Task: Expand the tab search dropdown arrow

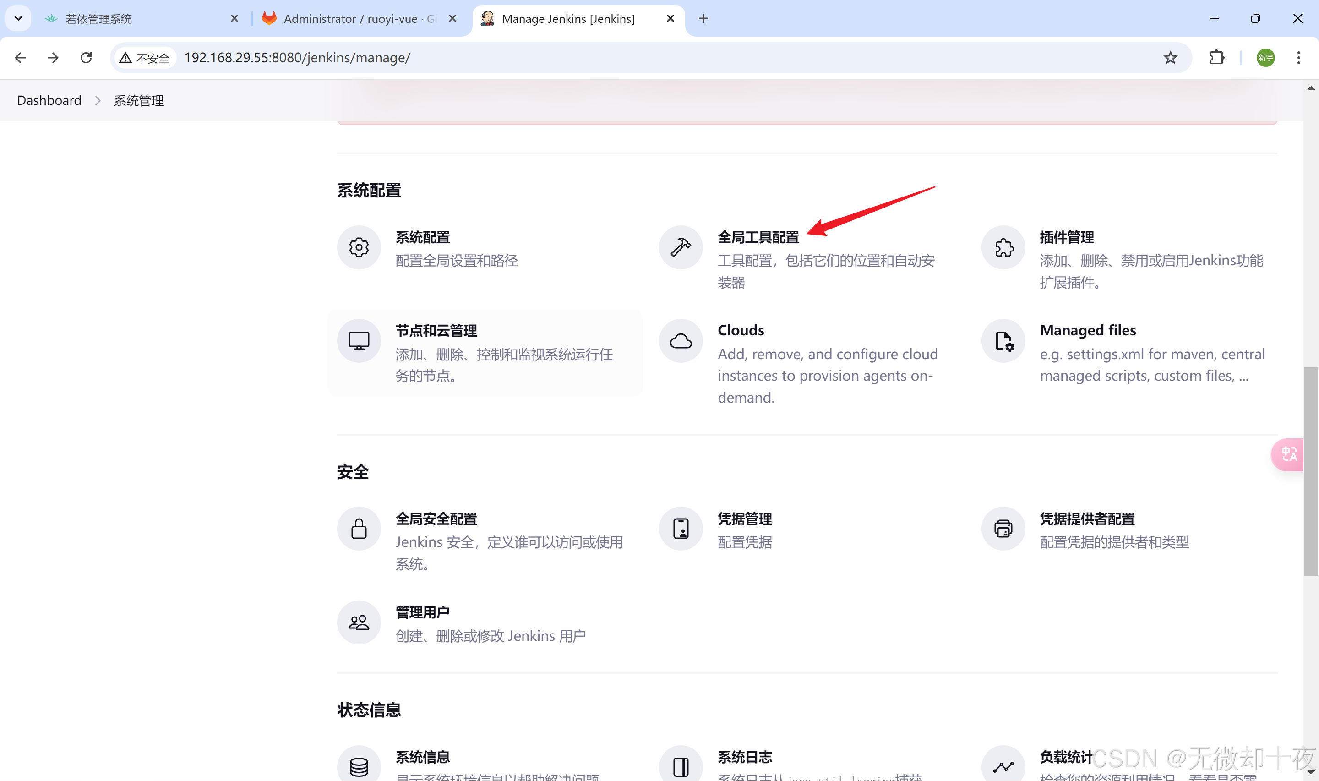Action: click(18, 18)
